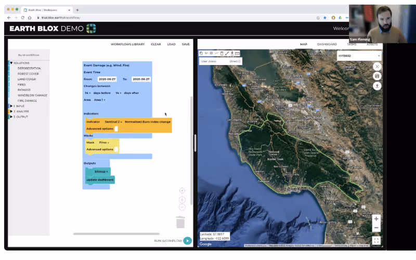The image size is (416, 260).
Task: Expand the 1. INPUT section
Action: click(11, 106)
